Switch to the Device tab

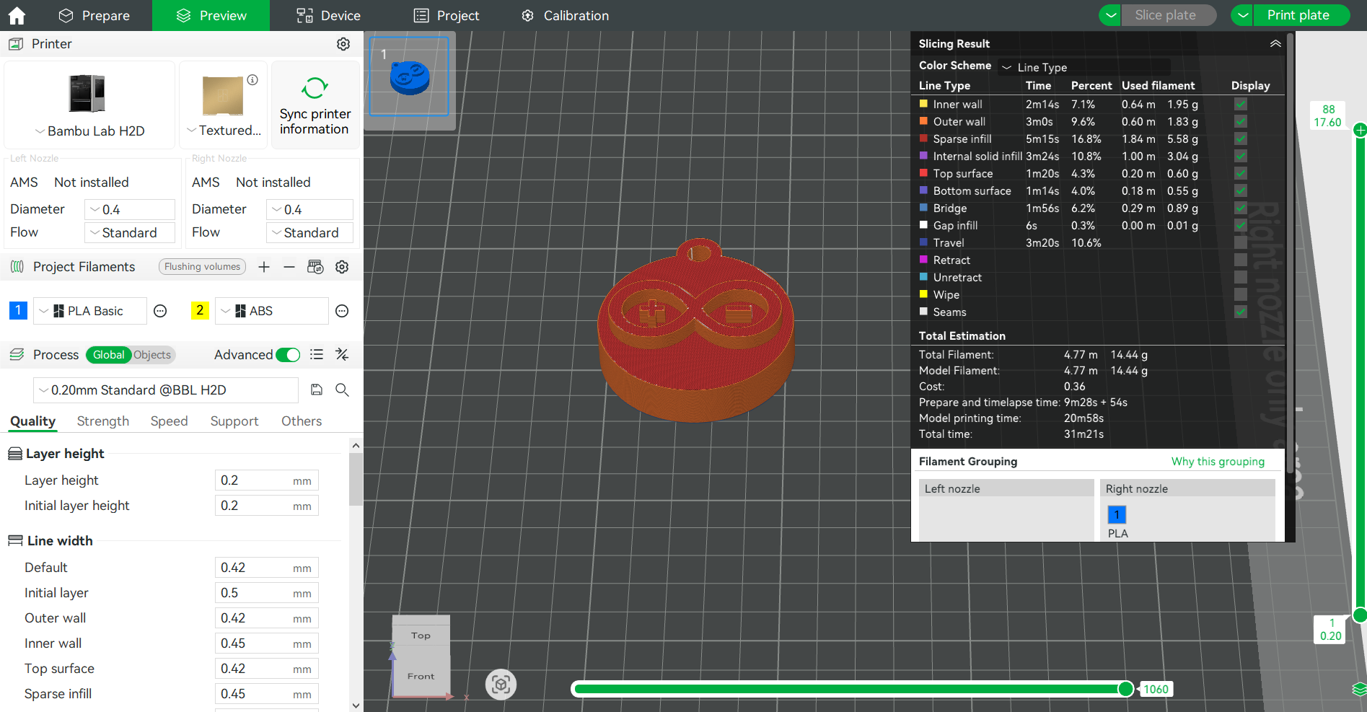click(328, 15)
